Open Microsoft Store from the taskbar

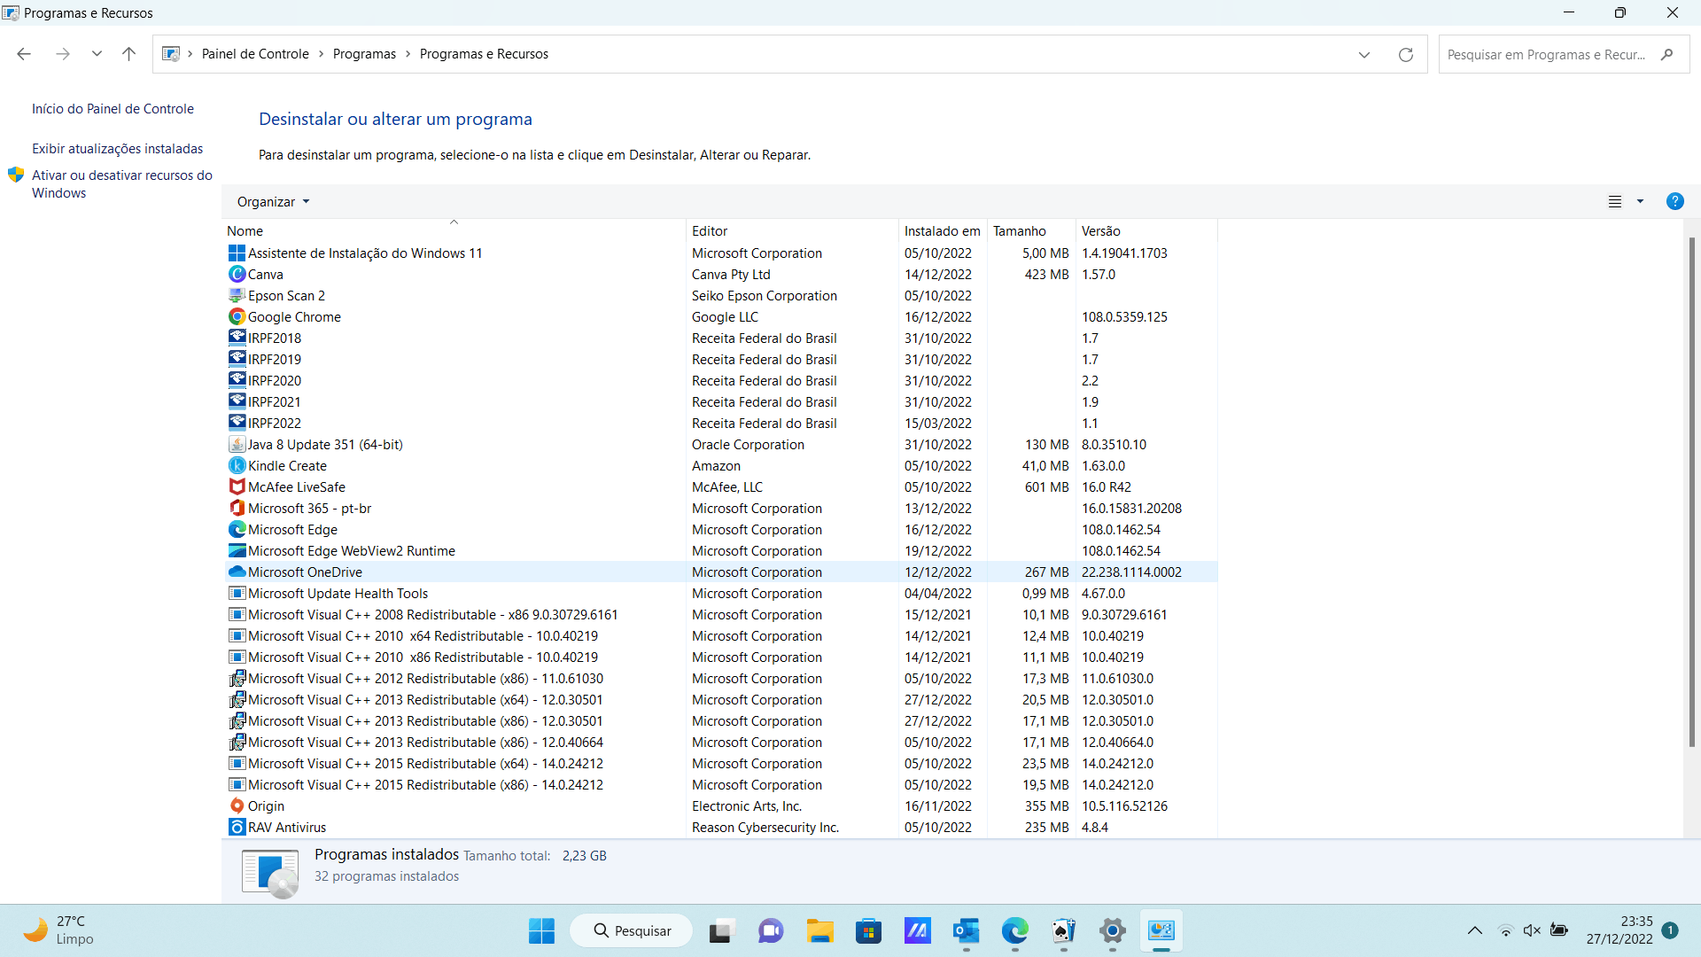[868, 931]
